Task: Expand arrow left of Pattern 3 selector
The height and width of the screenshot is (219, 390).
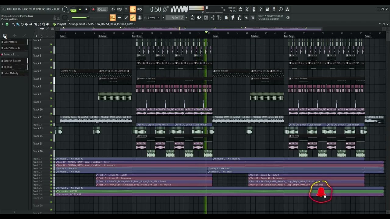Action: point(164,18)
